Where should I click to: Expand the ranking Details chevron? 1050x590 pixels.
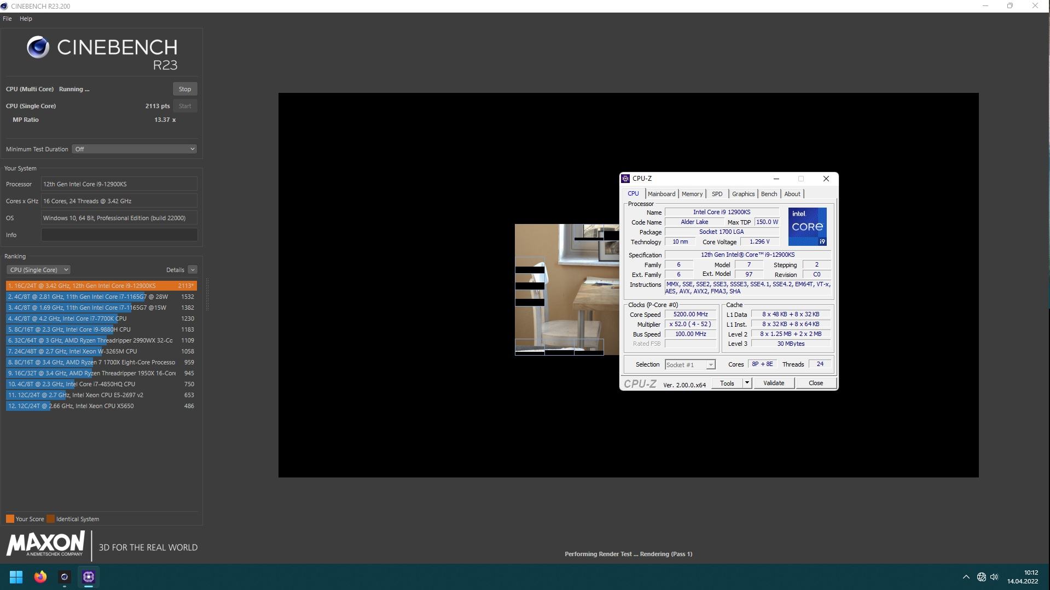click(x=193, y=270)
